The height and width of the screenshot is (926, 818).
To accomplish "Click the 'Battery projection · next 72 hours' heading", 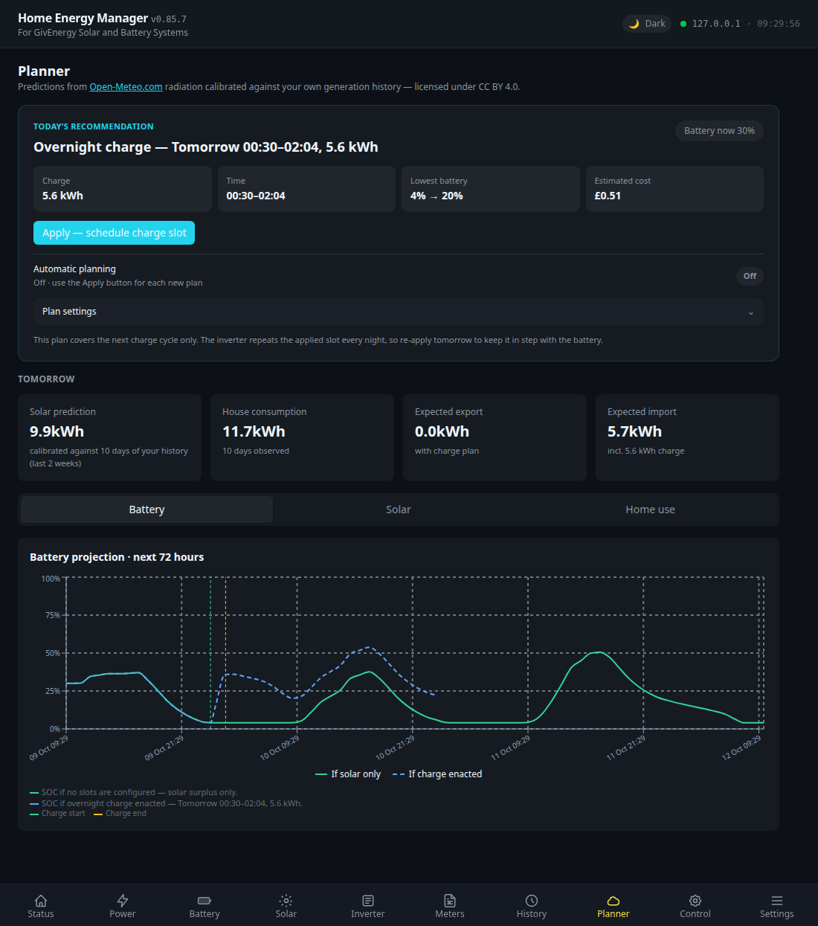I will (x=117, y=557).
